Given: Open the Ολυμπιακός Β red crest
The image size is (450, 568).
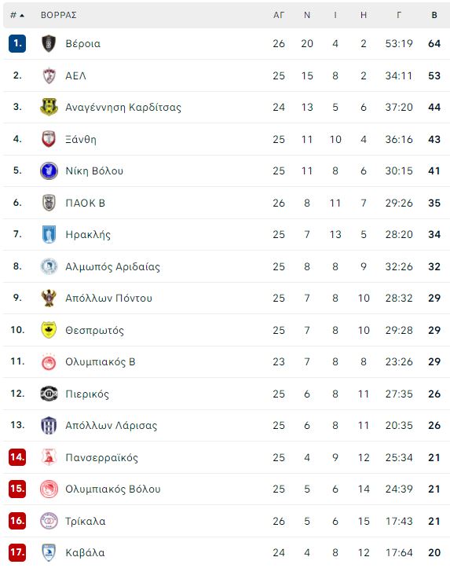Looking at the screenshot, I should (49, 362).
